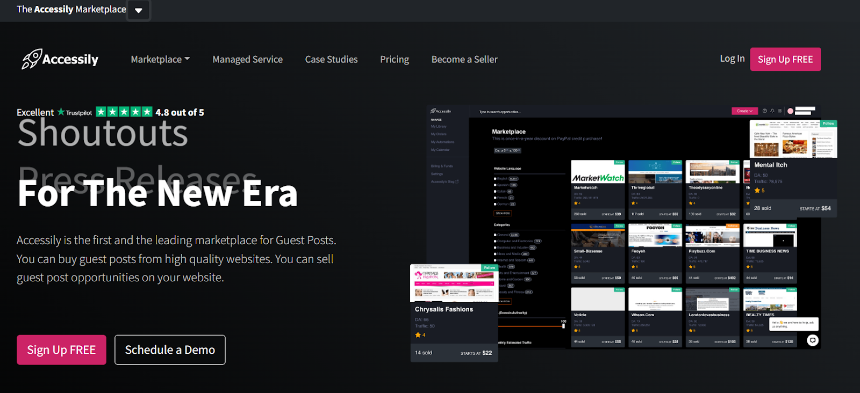Open the TIME BUSINESS NEWS listing card
The image size is (860, 393).
pyautogui.click(x=770, y=253)
